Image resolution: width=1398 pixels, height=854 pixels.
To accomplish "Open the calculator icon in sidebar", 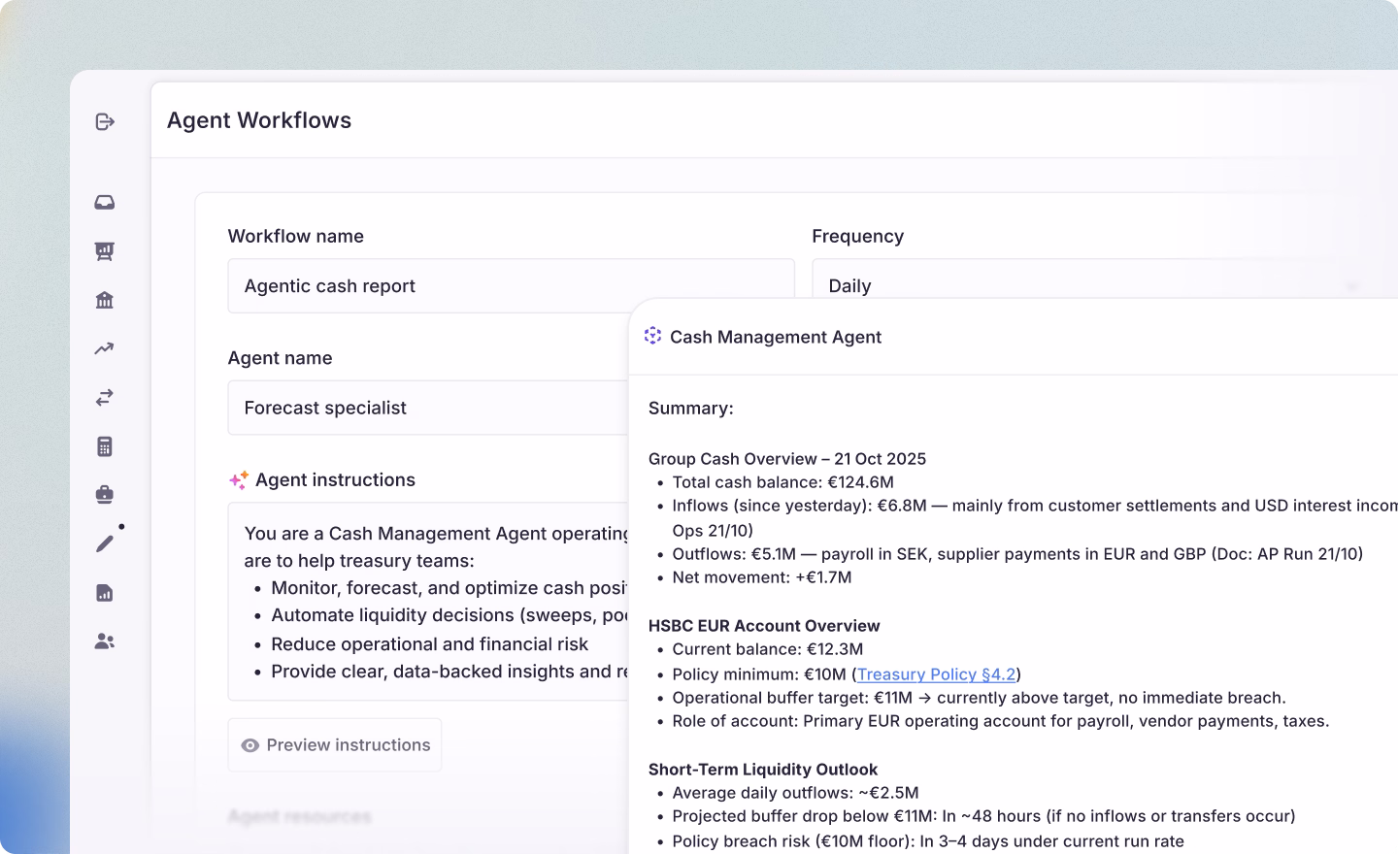I will pos(105,446).
